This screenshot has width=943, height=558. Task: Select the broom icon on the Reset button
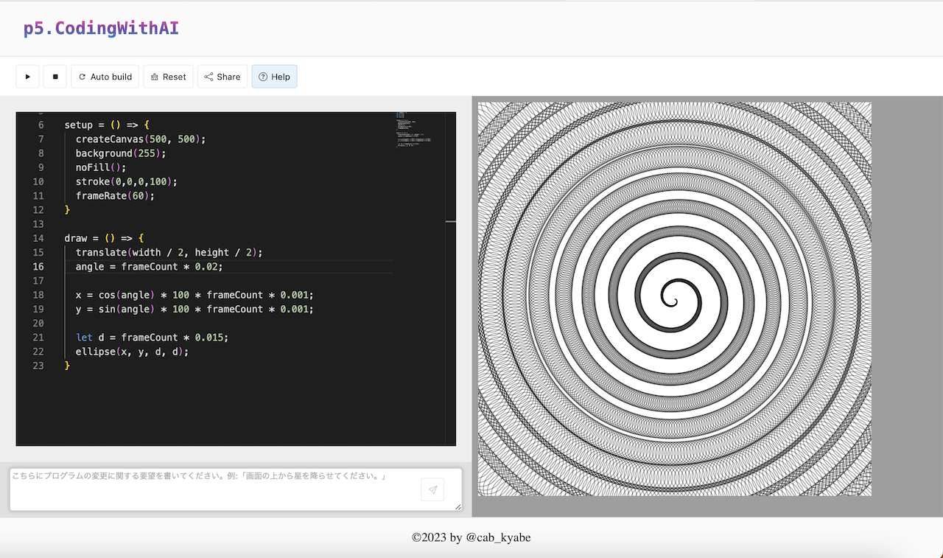[x=155, y=76]
